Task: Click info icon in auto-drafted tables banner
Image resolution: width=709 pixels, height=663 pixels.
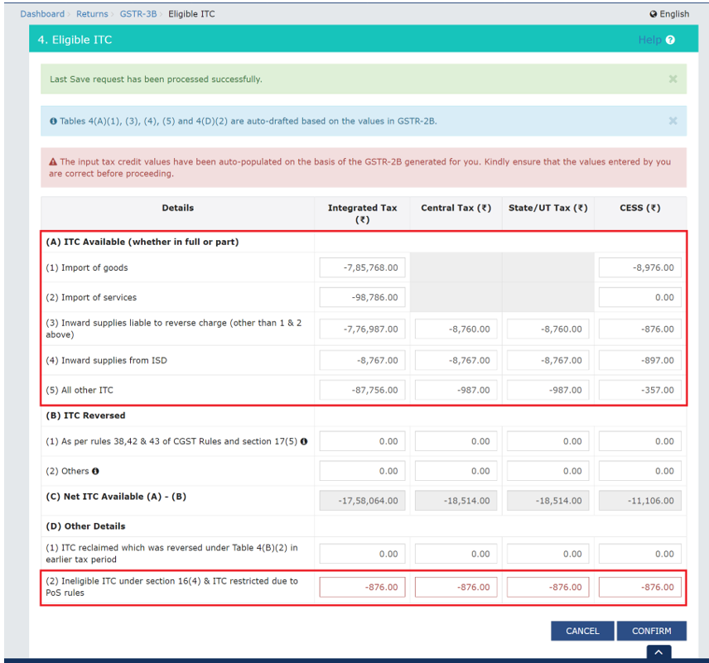Action: tap(54, 120)
